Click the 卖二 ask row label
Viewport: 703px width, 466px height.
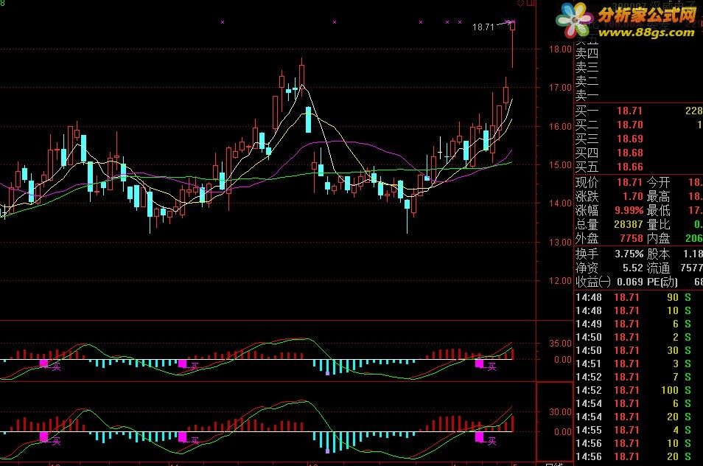(x=587, y=81)
